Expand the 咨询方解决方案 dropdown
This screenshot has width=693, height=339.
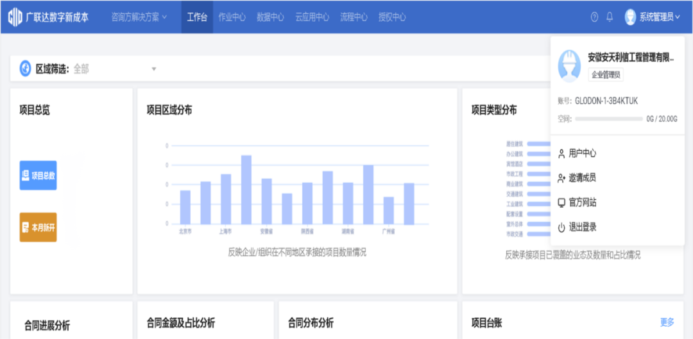pyautogui.click(x=139, y=17)
